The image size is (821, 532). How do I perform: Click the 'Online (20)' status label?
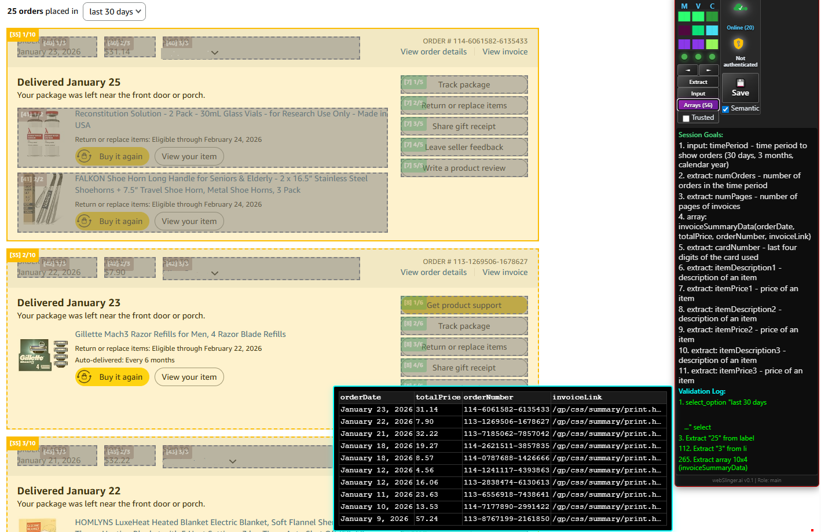click(x=741, y=28)
